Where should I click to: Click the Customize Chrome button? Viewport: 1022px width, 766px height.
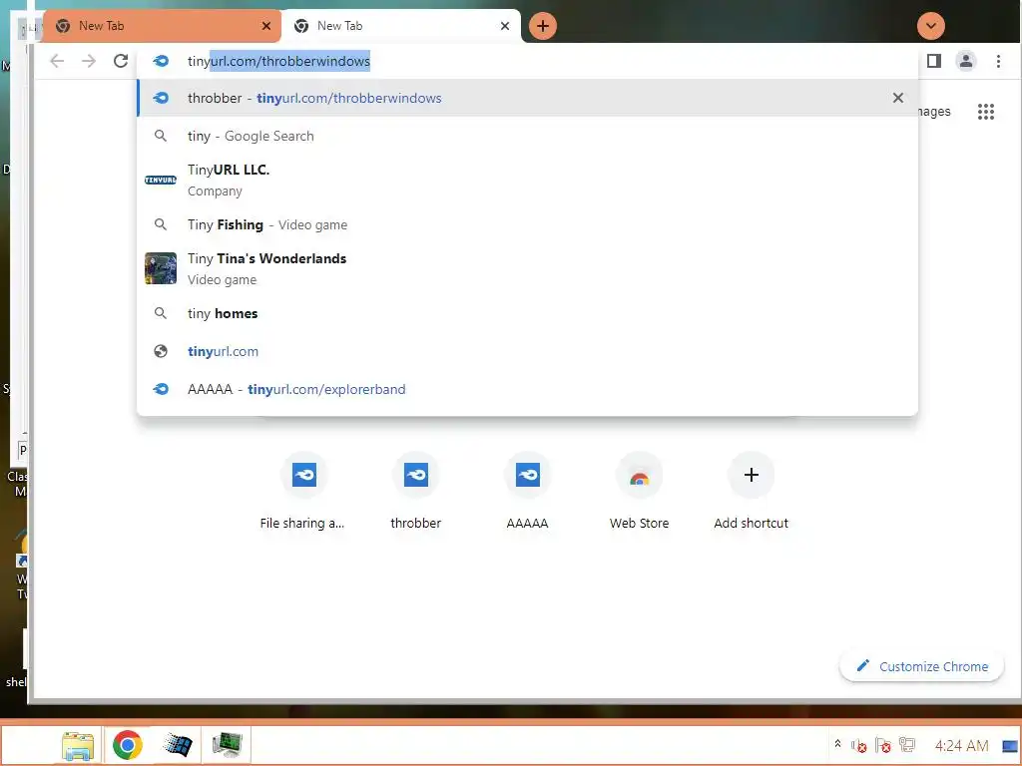[921, 666]
